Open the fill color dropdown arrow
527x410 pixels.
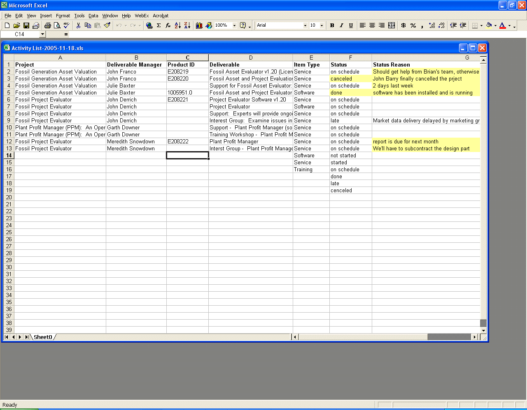[x=495, y=25]
